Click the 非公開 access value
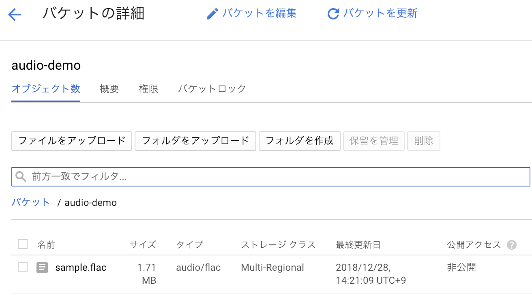 click(x=461, y=268)
